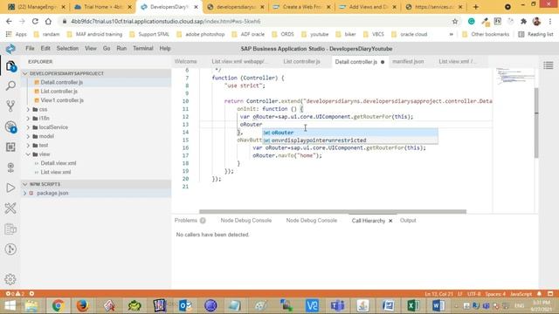Open View1.controller.js in the explorer
Image resolution: width=559 pixels, height=314 pixels.
62,100
